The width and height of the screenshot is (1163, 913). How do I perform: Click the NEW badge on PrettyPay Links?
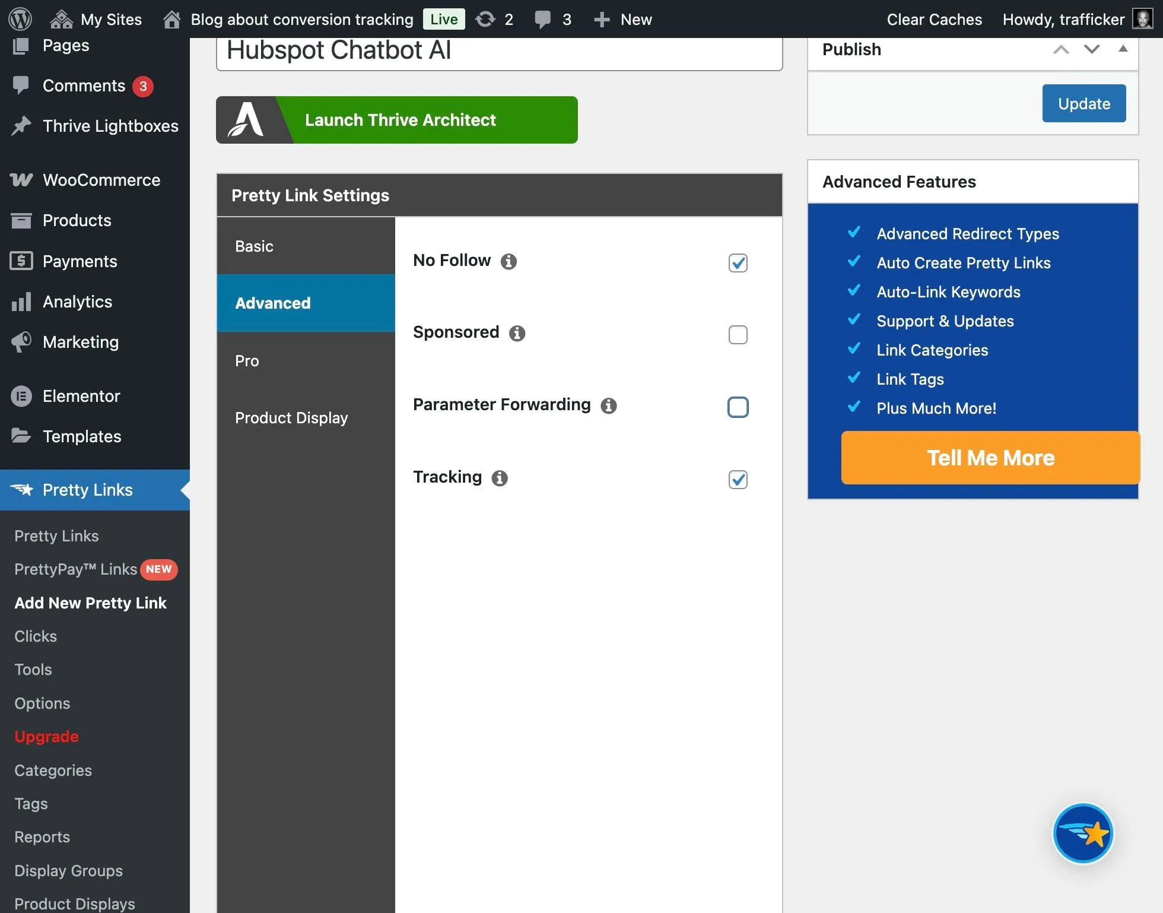coord(158,569)
